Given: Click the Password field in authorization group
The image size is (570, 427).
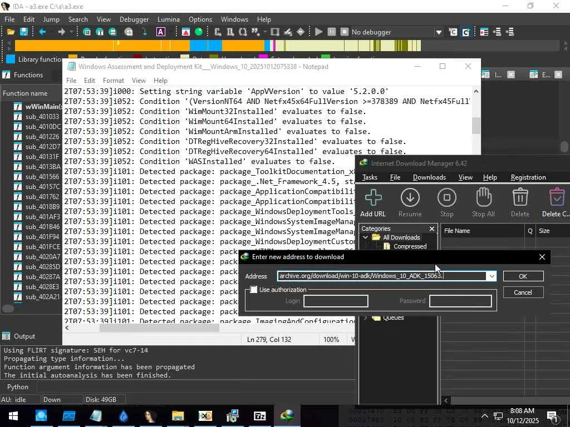Looking at the screenshot, I should point(460,301).
